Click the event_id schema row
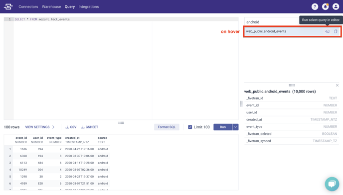Viewport: 343px width, 195px height. [x=292, y=105]
